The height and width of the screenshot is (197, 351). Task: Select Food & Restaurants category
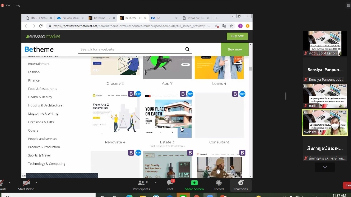[x=43, y=89]
